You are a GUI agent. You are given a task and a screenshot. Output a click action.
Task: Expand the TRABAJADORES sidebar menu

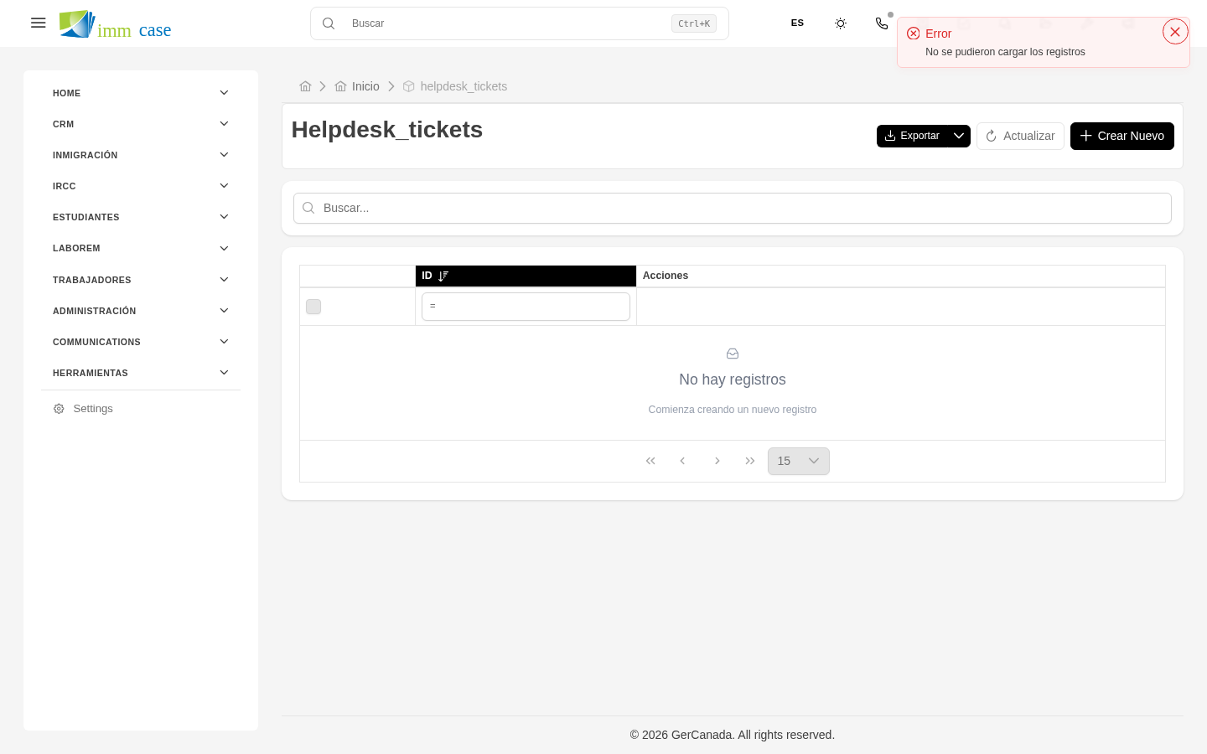pos(141,280)
